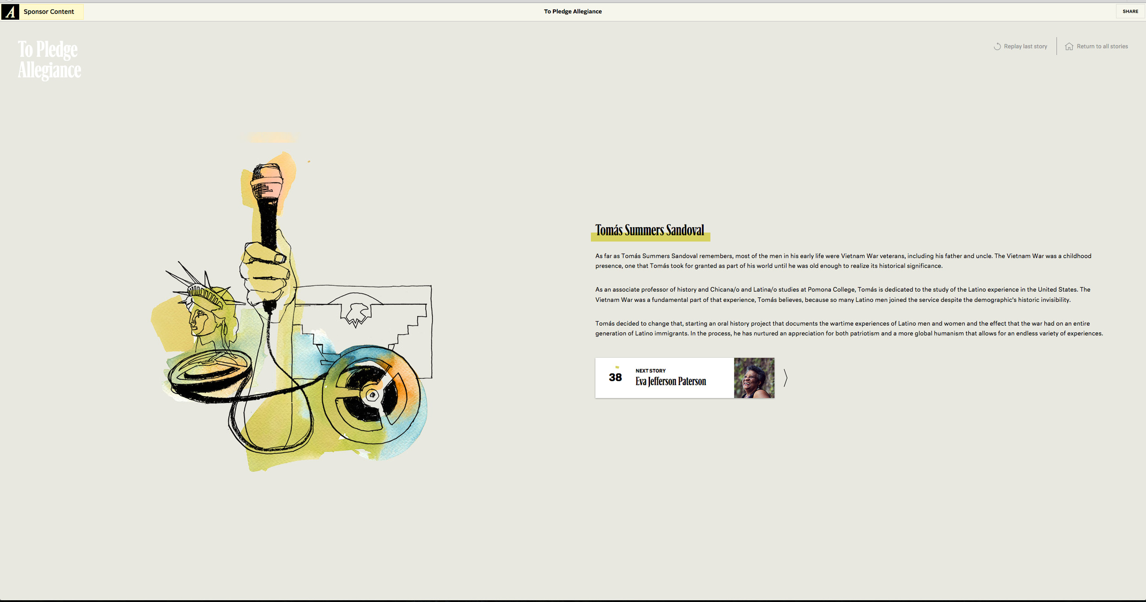Click the microphone and tape reel illustration

(292, 312)
